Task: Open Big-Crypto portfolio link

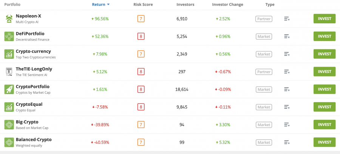Action: pos(27,122)
